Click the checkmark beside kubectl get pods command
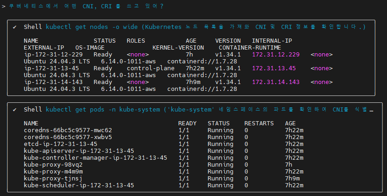Viewport: 387px width, 196px height. coord(15,110)
